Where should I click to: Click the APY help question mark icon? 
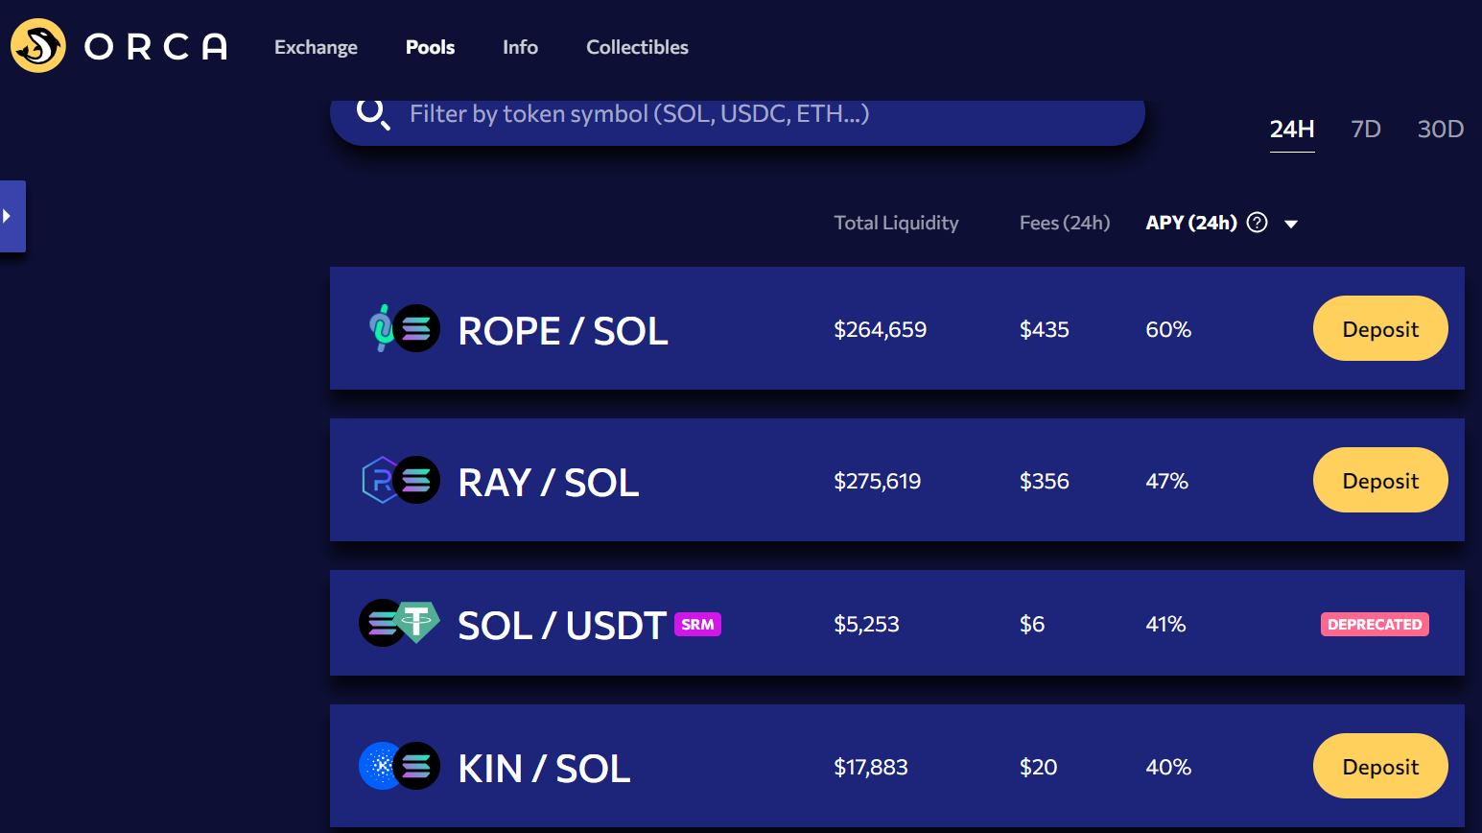click(1257, 223)
